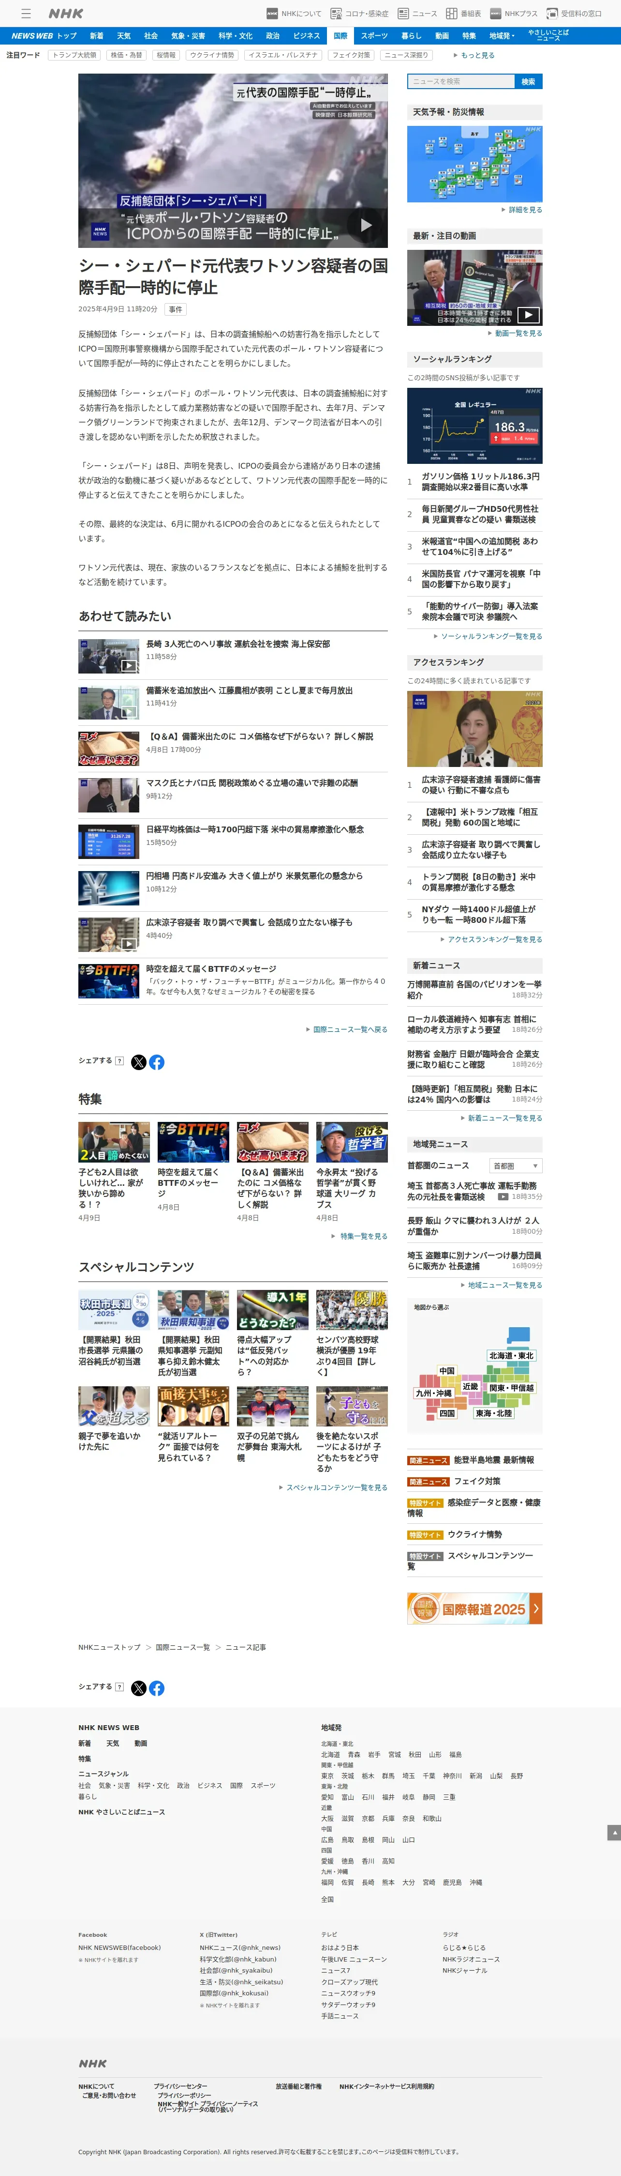621x2176 pixels.
Task: Click the scroll-to-top arrow button
Action: tap(614, 1833)
